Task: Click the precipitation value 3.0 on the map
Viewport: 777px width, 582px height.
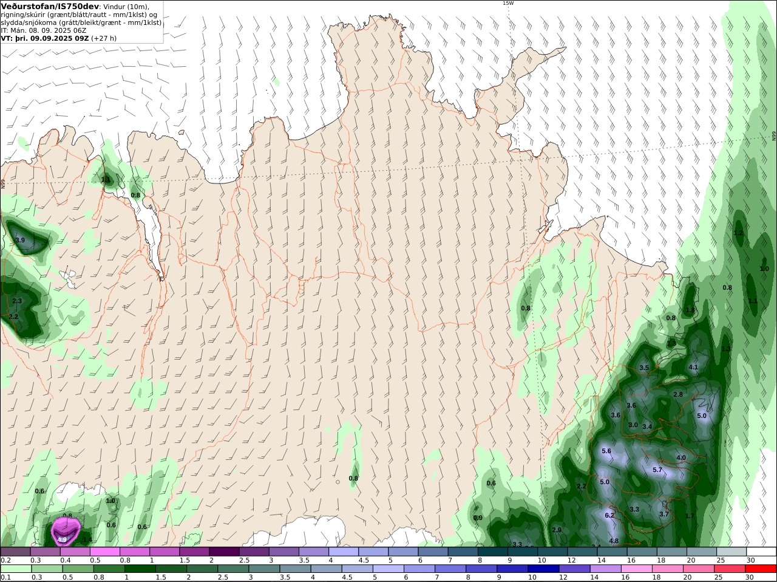Action: [x=633, y=425]
